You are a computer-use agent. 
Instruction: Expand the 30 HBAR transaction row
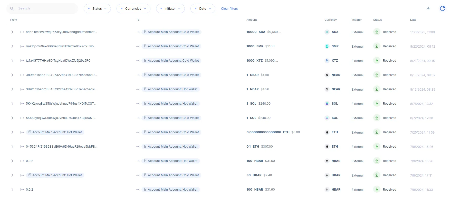click(x=12, y=175)
